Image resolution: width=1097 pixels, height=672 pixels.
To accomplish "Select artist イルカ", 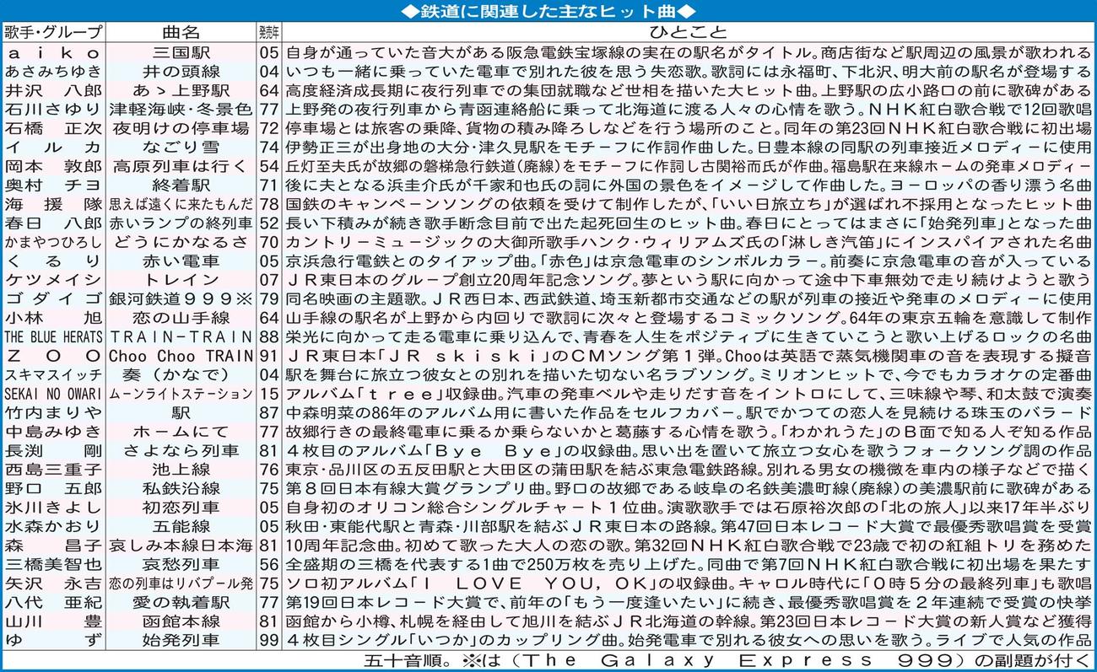I will tap(53, 147).
